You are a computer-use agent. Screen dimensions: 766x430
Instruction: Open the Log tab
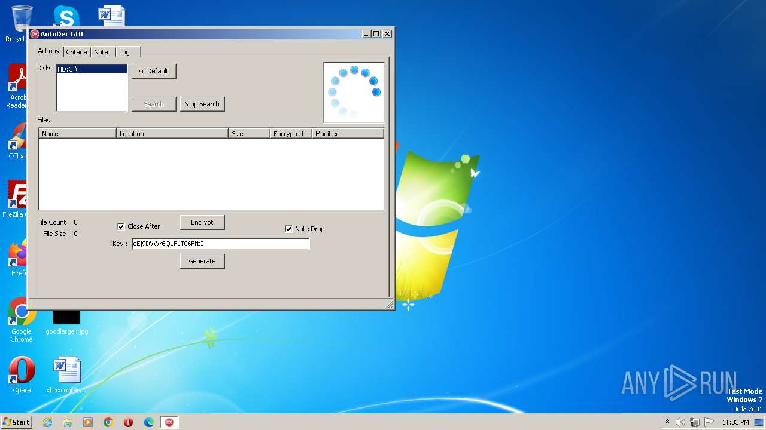124,52
